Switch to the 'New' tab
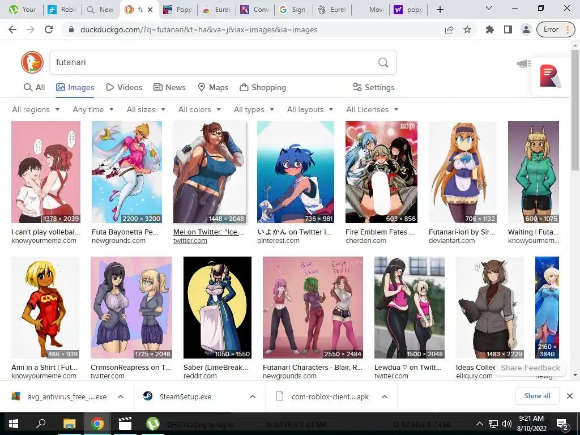This screenshot has height=435, width=580. pyautogui.click(x=101, y=10)
